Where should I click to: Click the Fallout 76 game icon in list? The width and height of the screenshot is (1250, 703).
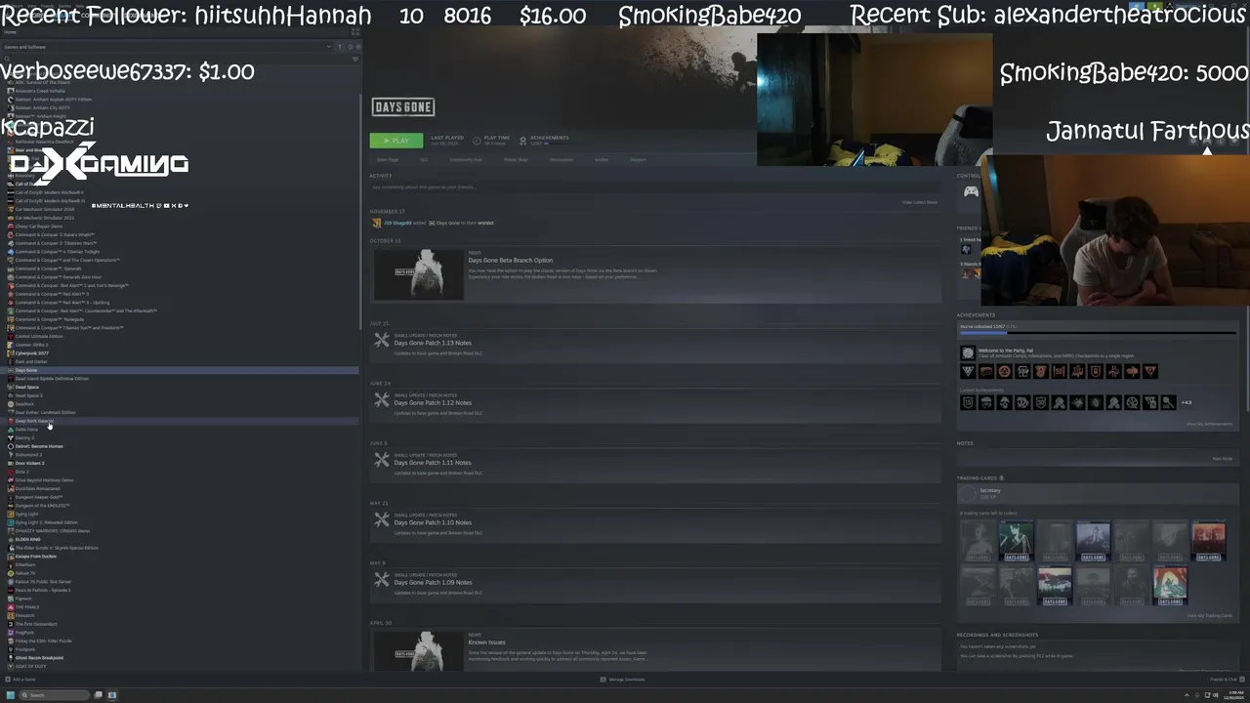pos(11,573)
